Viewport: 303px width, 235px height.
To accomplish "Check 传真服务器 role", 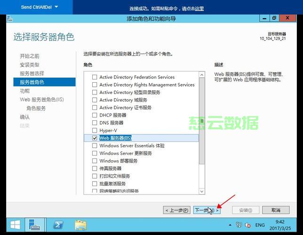I will tap(95, 168).
